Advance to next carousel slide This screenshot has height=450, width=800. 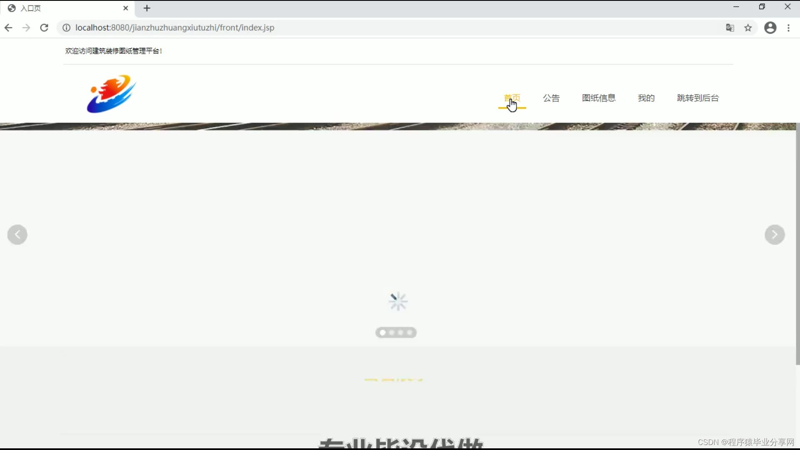[775, 235]
